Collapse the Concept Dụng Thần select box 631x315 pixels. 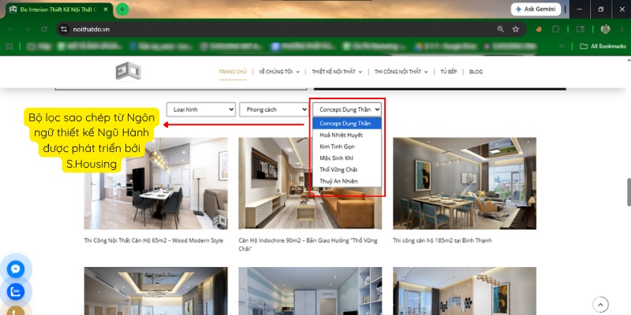point(347,109)
